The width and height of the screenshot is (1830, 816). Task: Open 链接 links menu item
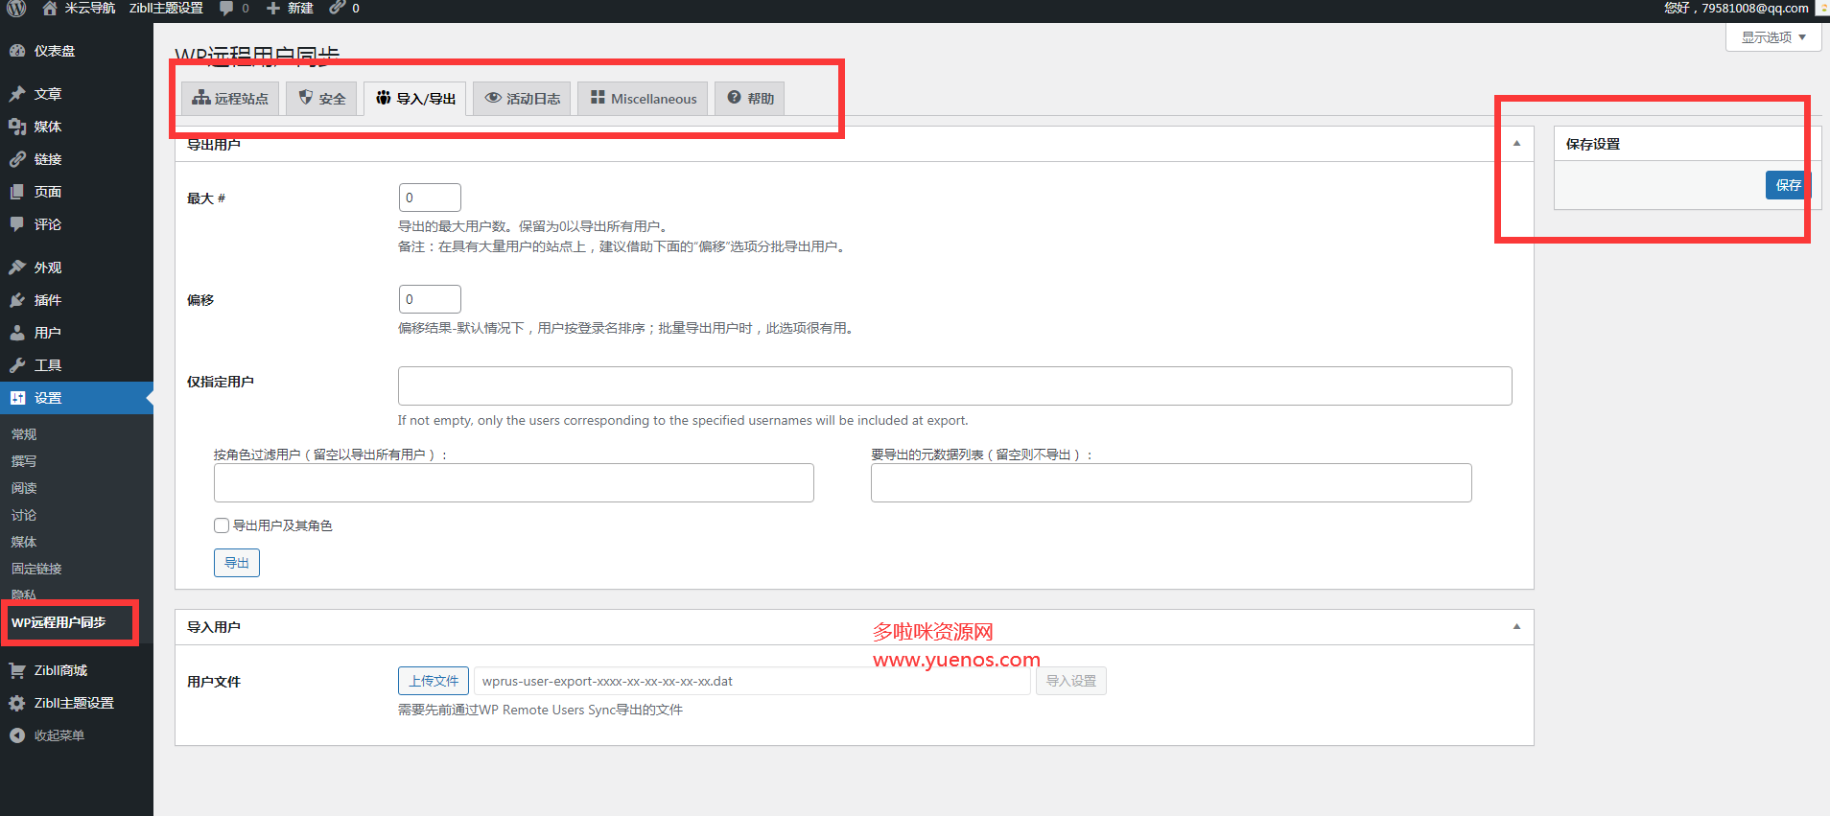tap(77, 159)
